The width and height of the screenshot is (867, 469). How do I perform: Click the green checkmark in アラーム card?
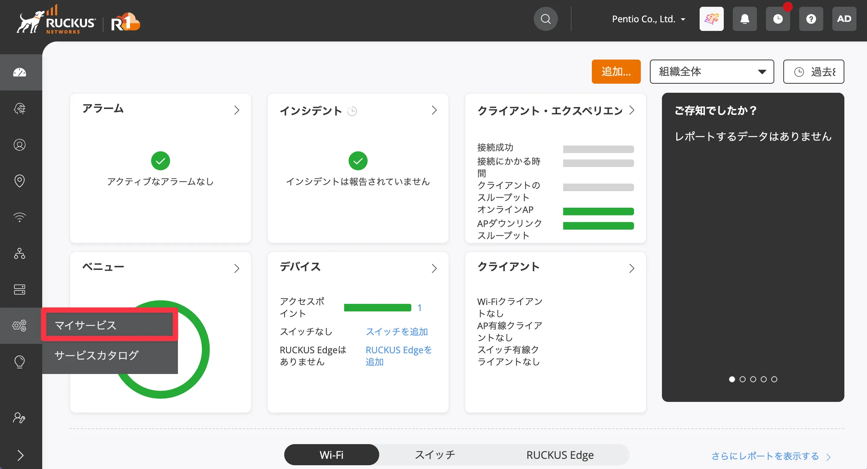161,161
